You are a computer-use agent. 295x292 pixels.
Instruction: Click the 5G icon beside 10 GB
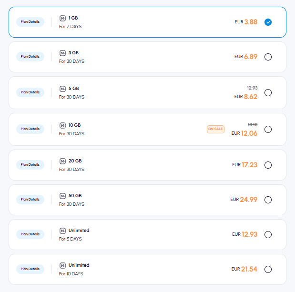pyautogui.click(x=62, y=125)
